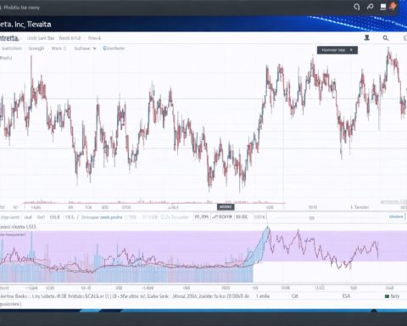Click the orange icon in top dark bar
Image resolution: width=407 pixels, height=326 pixels.
393,6
